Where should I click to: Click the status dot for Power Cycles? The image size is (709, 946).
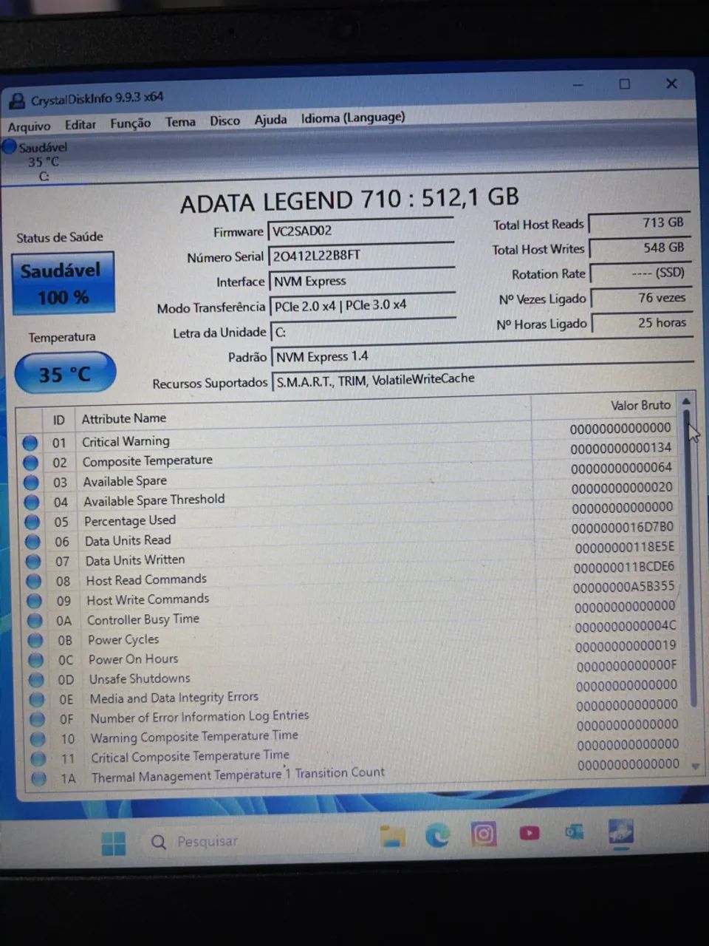pos(35,640)
